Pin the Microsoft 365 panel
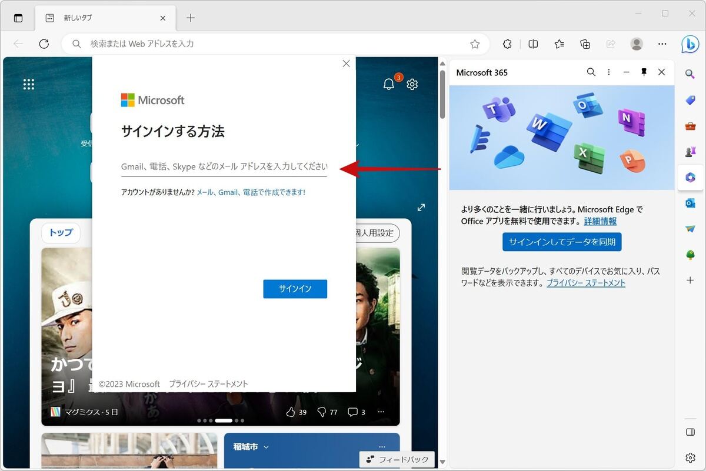The width and height of the screenshot is (706, 471). click(x=644, y=72)
